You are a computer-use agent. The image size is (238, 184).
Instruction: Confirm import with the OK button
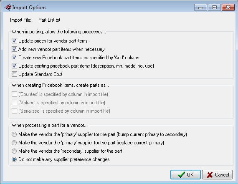(x=185, y=174)
